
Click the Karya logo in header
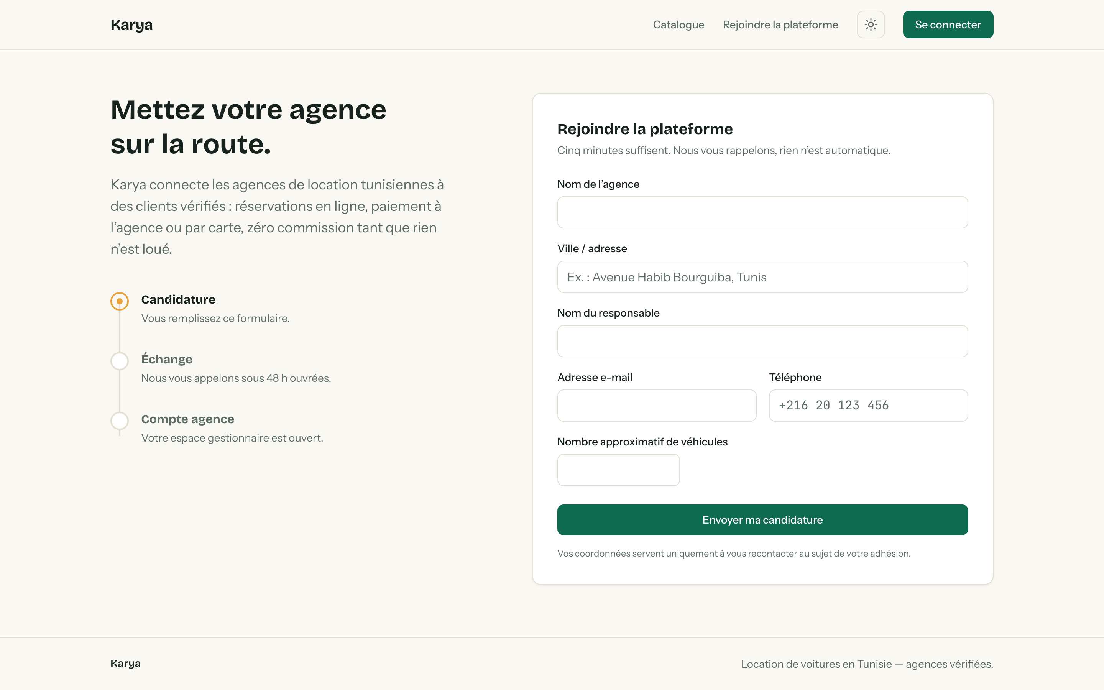tap(131, 25)
